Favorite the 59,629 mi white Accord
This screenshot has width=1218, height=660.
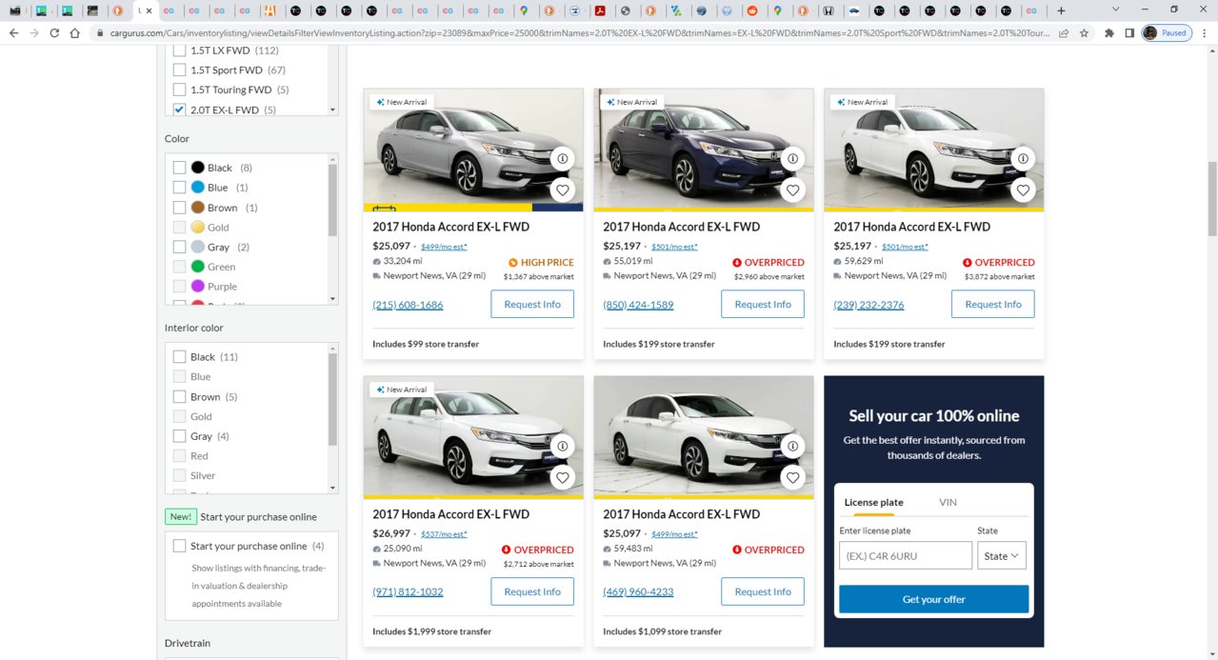(1023, 190)
